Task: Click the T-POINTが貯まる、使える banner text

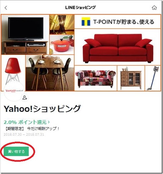Action: coord(124,22)
